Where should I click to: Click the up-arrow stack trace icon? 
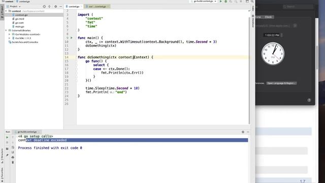13,137
